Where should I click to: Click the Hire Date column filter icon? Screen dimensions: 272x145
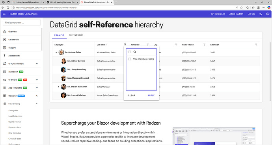147,45
